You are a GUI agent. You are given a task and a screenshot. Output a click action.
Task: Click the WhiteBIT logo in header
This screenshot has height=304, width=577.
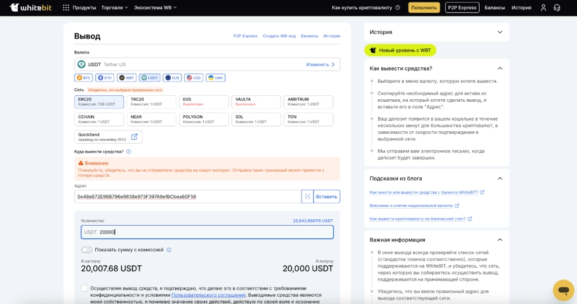click(31, 8)
